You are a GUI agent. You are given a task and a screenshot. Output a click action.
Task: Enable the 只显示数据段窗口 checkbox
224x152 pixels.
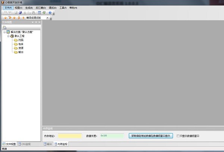pos(178,136)
